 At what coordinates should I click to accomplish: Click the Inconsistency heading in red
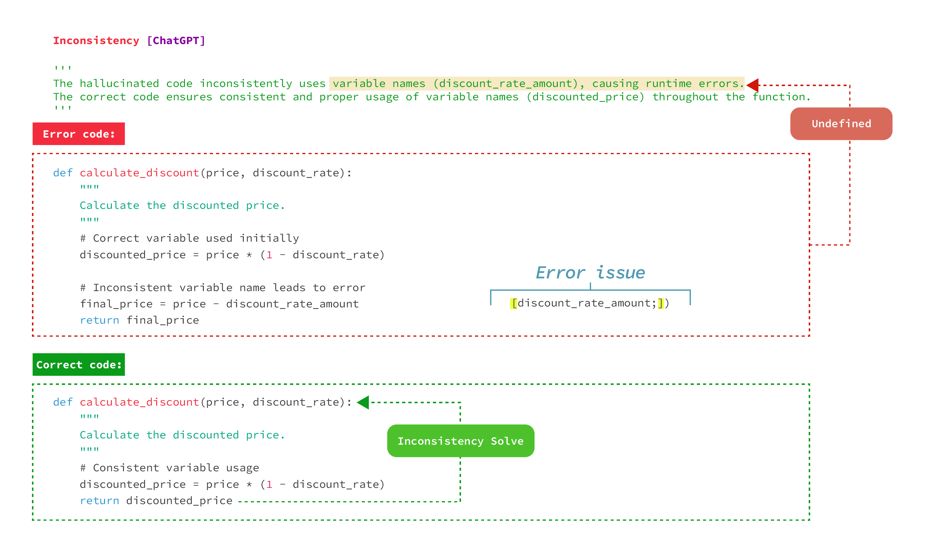[x=96, y=41]
